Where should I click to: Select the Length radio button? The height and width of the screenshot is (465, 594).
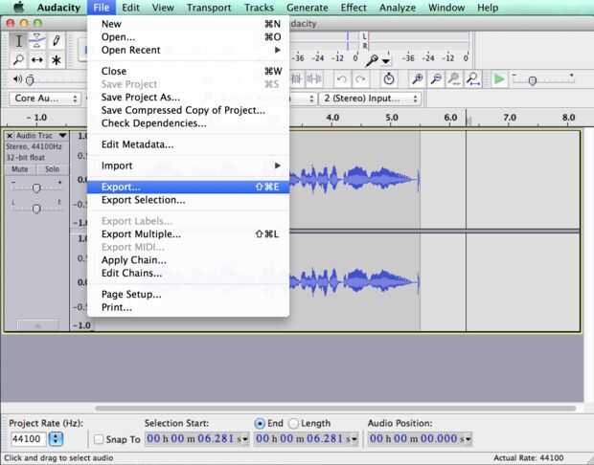pyautogui.click(x=293, y=424)
